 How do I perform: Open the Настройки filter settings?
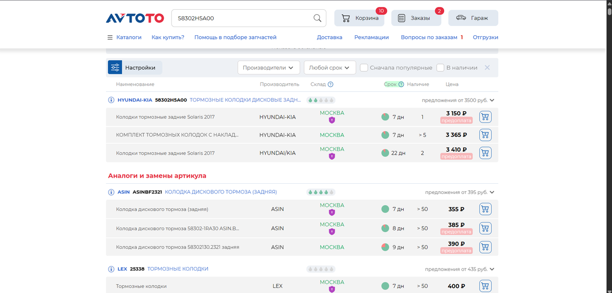tap(135, 67)
